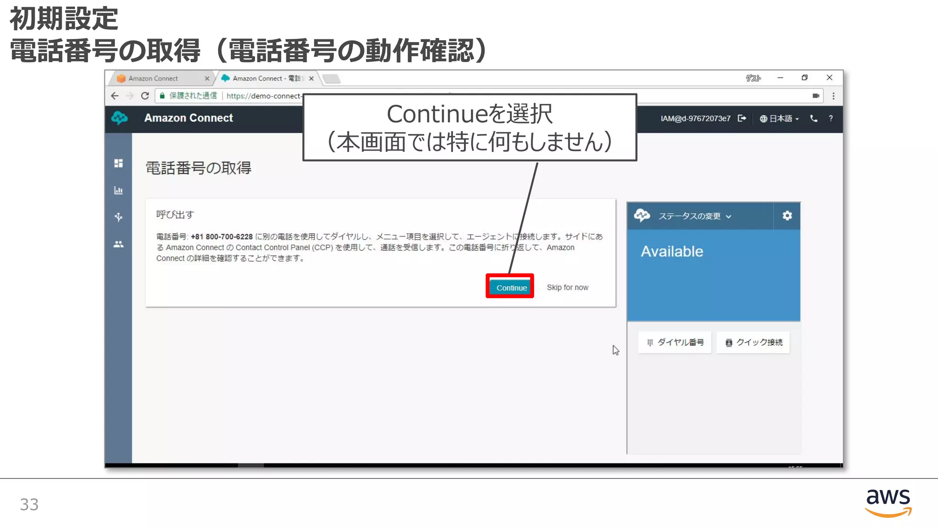The height and width of the screenshot is (527, 938).
Task: Click the Available status text in CCP
Action: [672, 252]
